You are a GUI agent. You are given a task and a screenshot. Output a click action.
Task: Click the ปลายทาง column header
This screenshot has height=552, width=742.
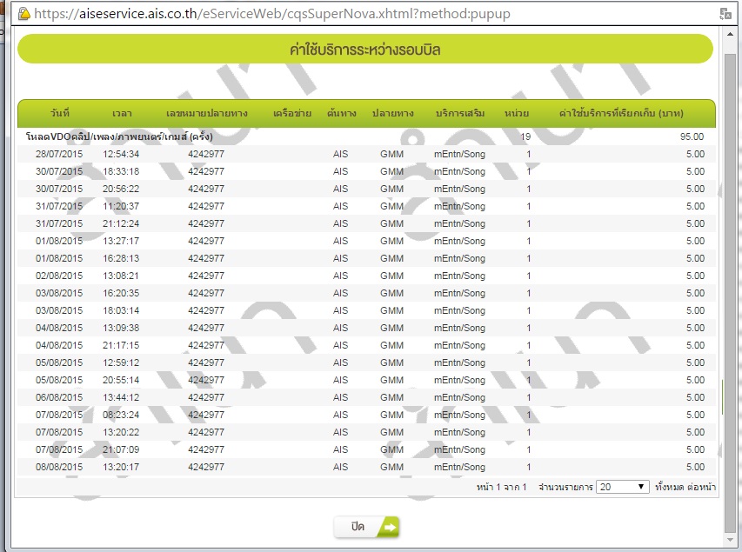click(393, 114)
